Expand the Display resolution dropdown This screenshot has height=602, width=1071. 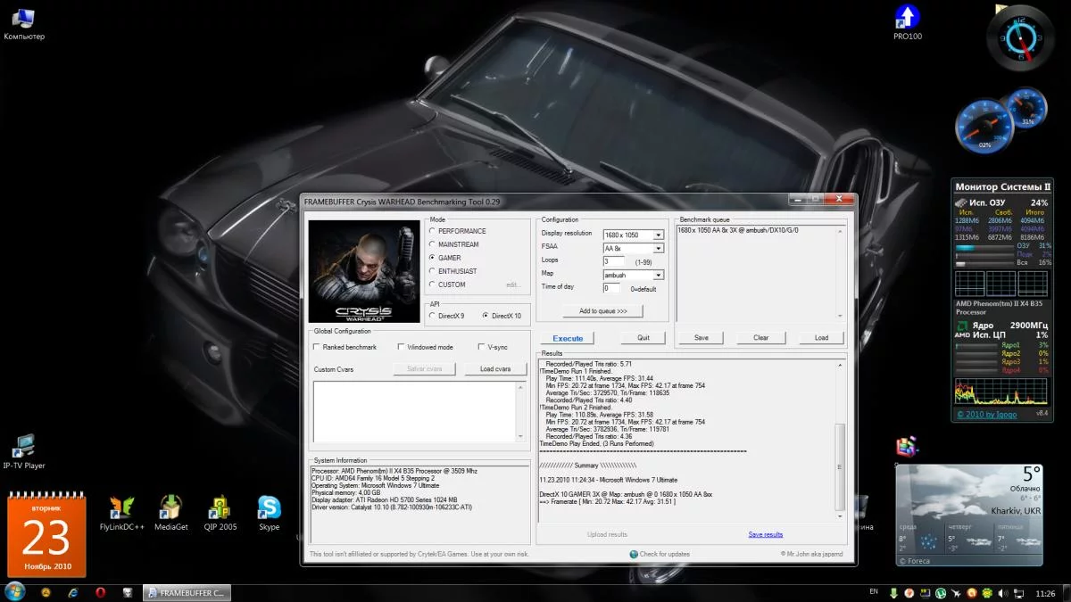pyautogui.click(x=659, y=235)
